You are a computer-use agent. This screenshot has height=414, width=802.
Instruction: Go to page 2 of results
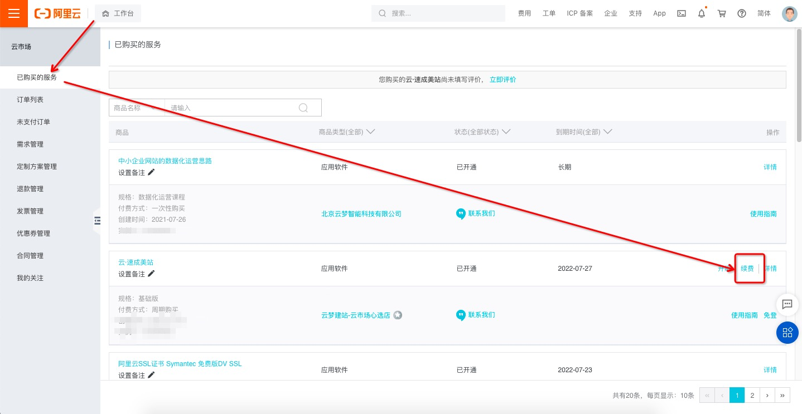(752, 396)
